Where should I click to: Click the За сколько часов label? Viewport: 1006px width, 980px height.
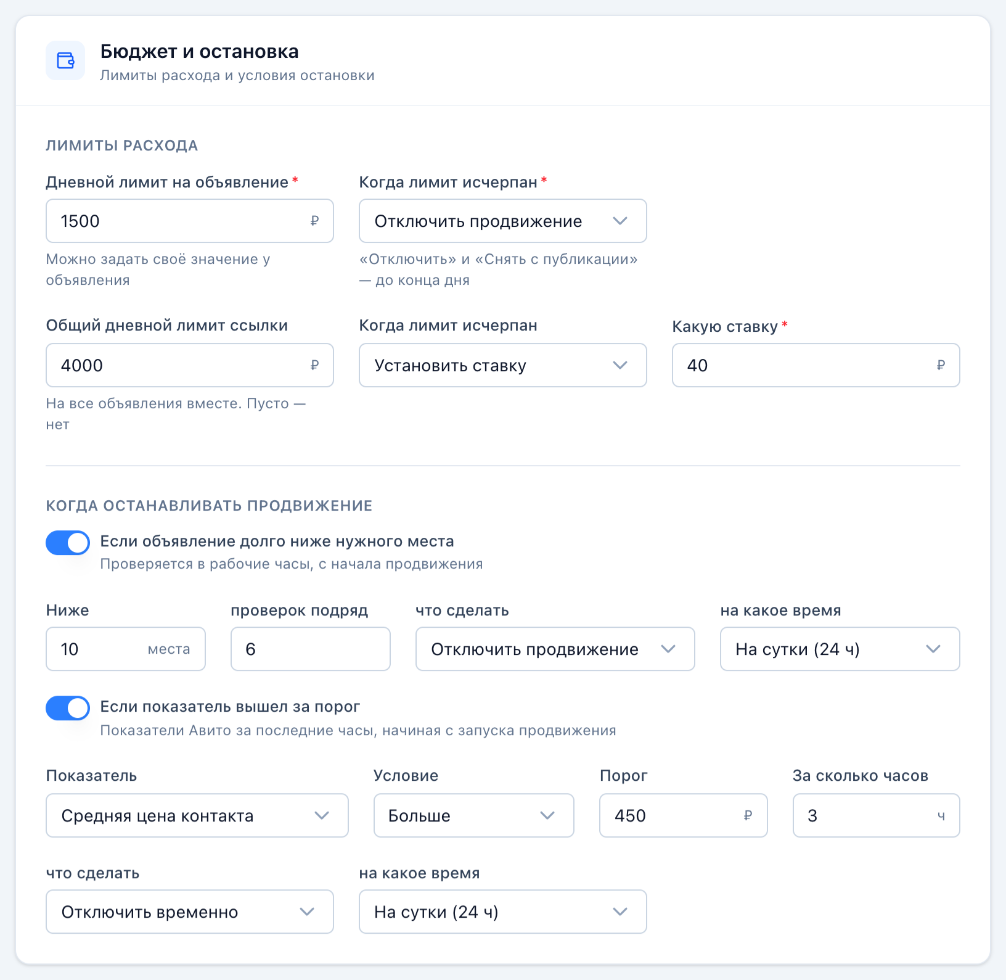coord(861,776)
